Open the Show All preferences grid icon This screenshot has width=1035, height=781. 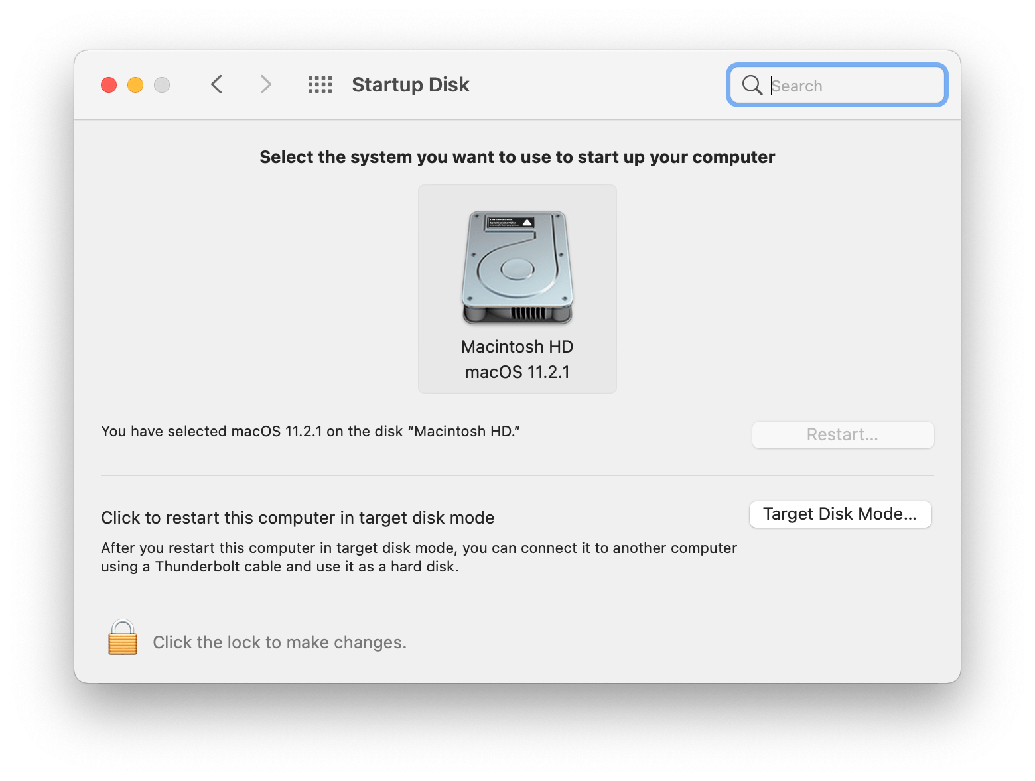click(x=319, y=84)
